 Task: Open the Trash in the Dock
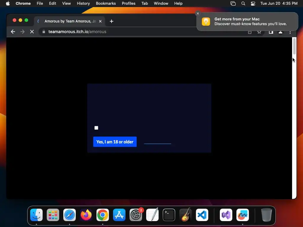point(267,215)
